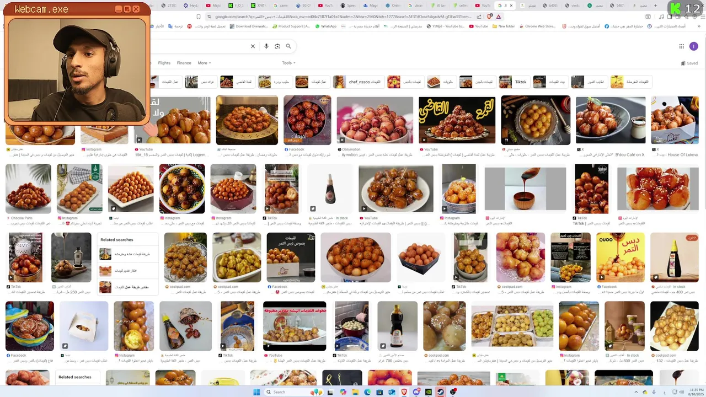Open the Saved link

coord(689,63)
